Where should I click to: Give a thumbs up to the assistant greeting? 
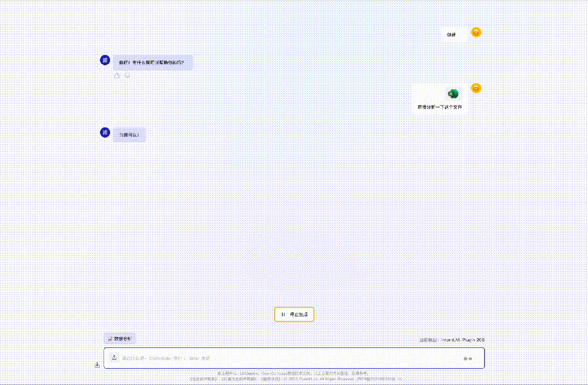(117, 76)
